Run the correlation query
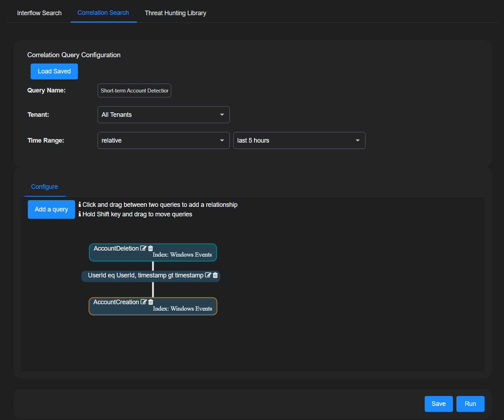The width and height of the screenshot is (504, 420). click(470, 404)
